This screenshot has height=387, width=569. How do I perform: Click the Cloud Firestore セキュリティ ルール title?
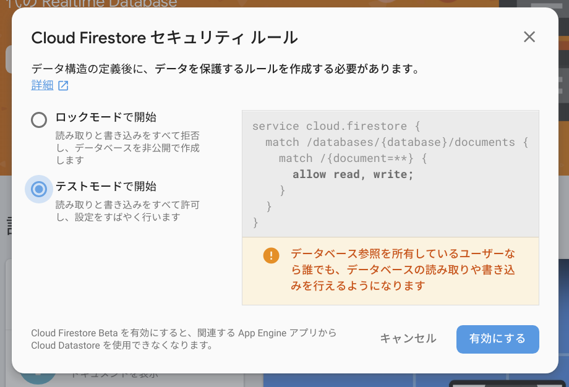point(164,38)
